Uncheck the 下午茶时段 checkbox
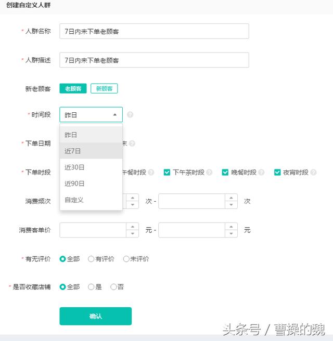333x341 pixels. click(167, 173)
